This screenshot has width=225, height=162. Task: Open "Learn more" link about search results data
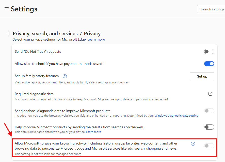(x=93, y=132)
